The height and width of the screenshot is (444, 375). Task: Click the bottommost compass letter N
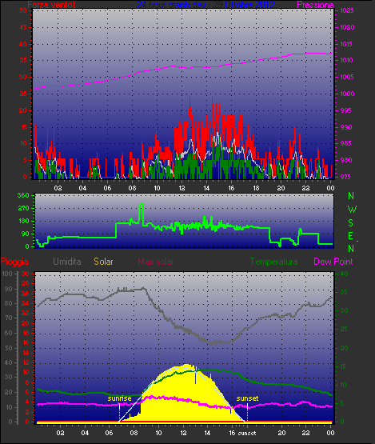[351, 249]
